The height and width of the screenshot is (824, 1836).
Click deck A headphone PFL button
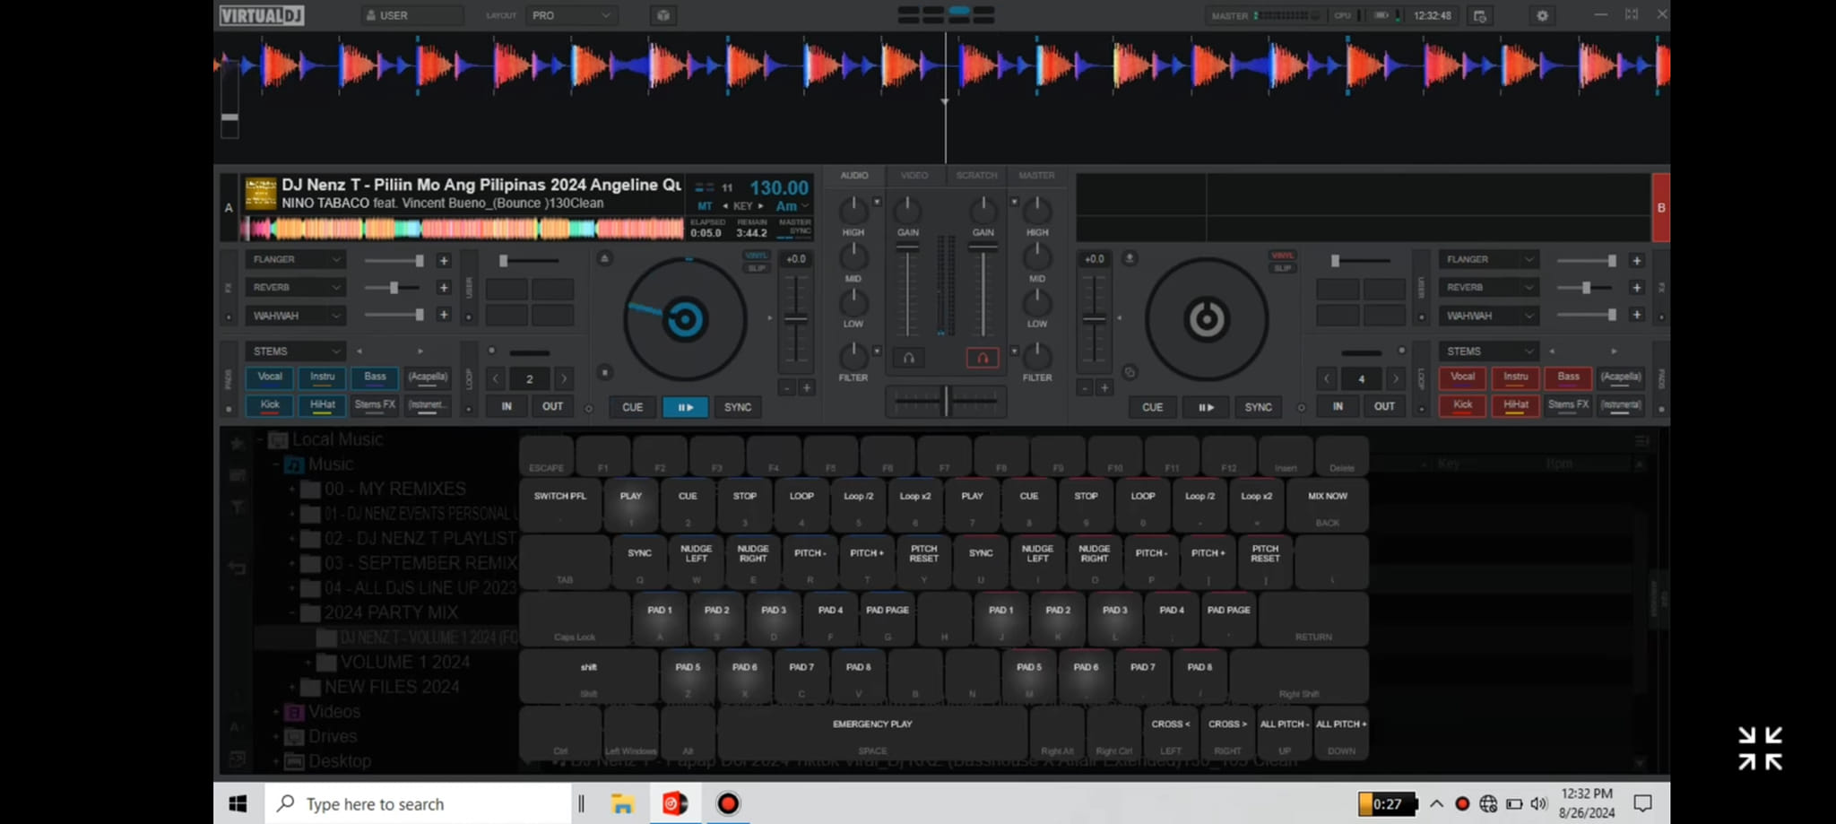pyautogui.click(x=908, y=358)
